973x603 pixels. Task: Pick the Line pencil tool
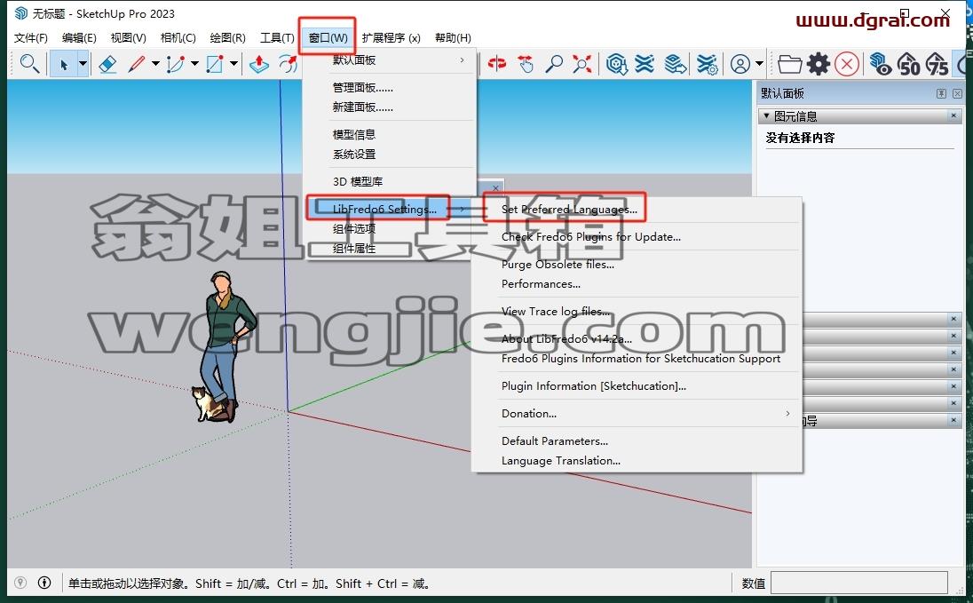[136, 64]
